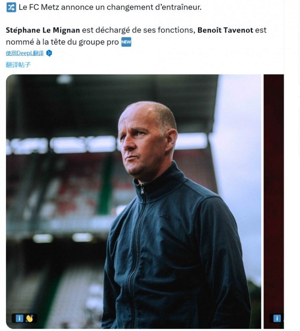
Task: Click the info badge on the coach photo
Action: pyautogui.click(x=19, y=318)
